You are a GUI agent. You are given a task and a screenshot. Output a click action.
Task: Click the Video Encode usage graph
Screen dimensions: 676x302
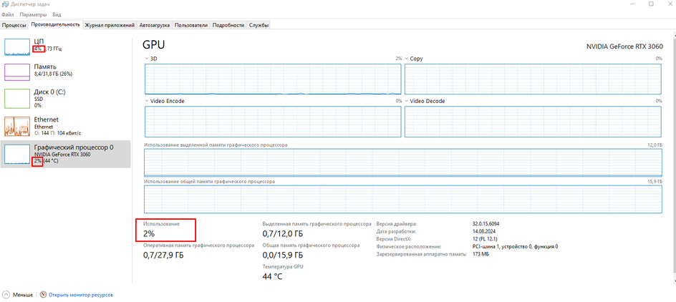point(273,122)
